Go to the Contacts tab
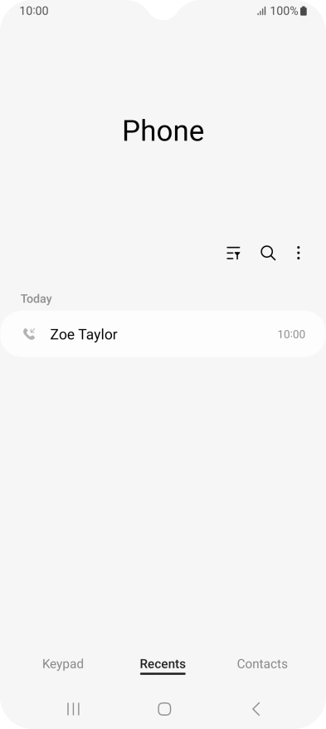 [262, 664]
